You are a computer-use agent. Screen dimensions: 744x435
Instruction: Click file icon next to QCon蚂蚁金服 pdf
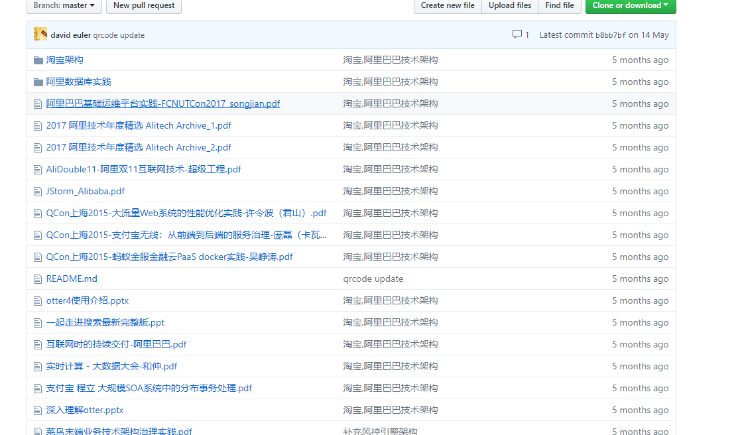coord(38,257)
